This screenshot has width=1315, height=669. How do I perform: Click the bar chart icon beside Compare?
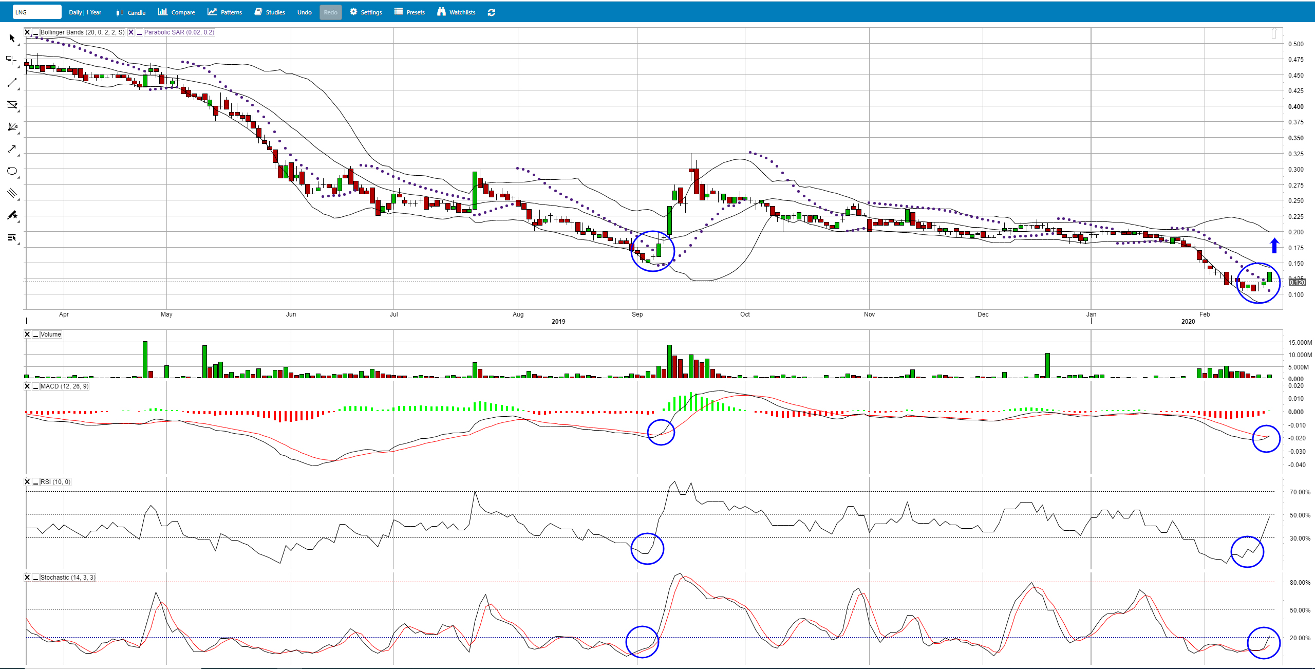click(x=162, y=12)
